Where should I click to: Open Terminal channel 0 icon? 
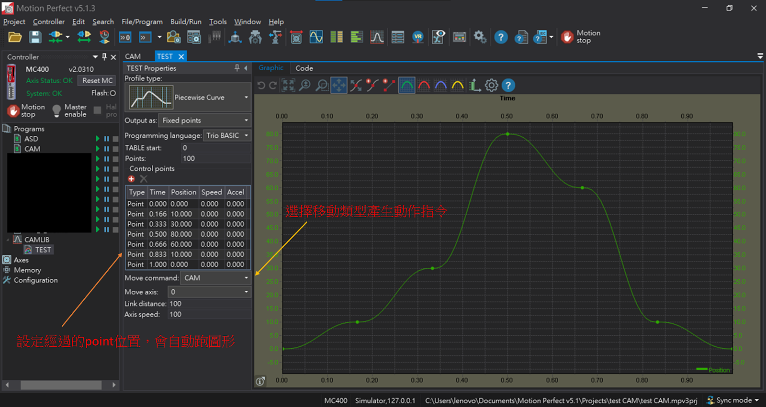(x=125, y=37)
